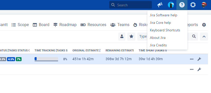Click the green 7% status badge
This screenshot has height=93, width=211.
coord(19,59)
